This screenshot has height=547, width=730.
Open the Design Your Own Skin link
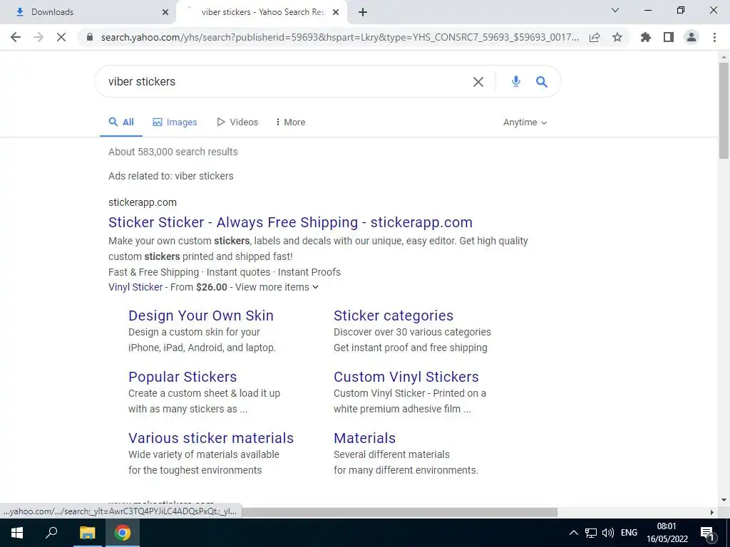pyautogui.click(x=201, y=316)
